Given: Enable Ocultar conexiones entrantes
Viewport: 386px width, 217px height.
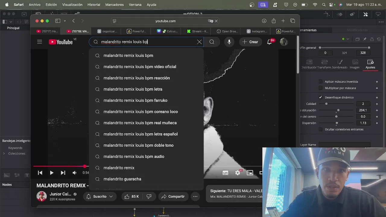Looking at the screenshot, I should (x=320, y=129).
